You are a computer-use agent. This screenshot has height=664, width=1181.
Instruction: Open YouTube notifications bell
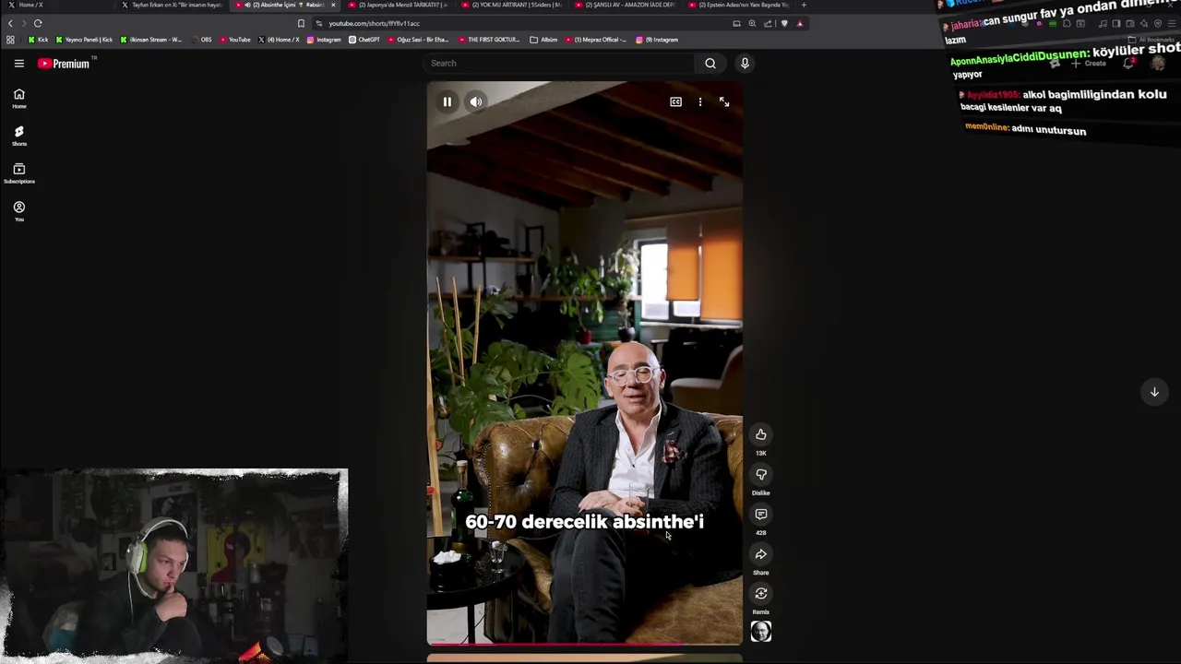(1127, 64)
